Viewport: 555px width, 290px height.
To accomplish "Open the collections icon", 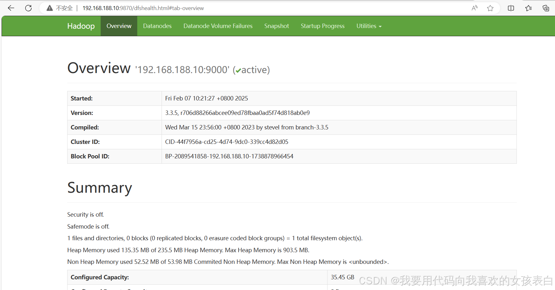I will click(546, 8).
